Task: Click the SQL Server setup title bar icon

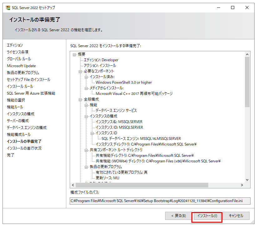Action: coord(8,8)
